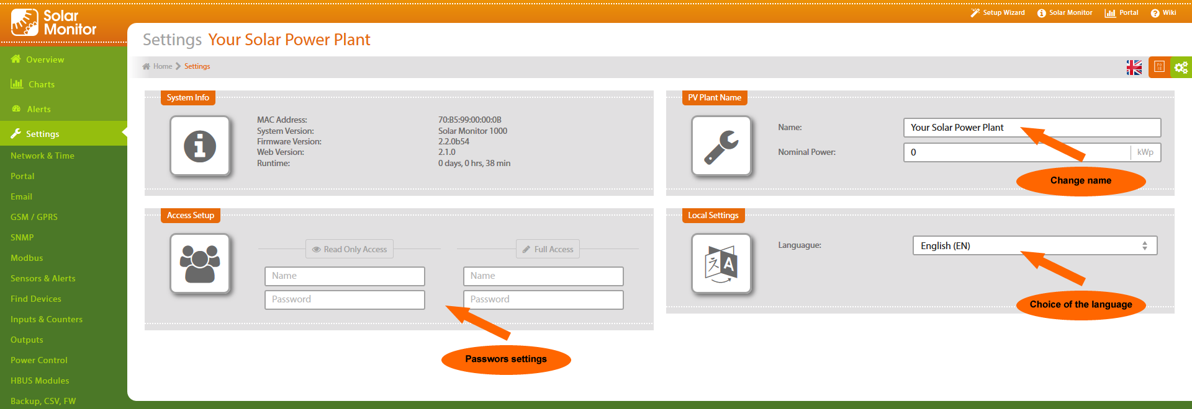Open Setup Wizard from the top bar
Screen dimensions: 1192x409
(x=998, y=13)
